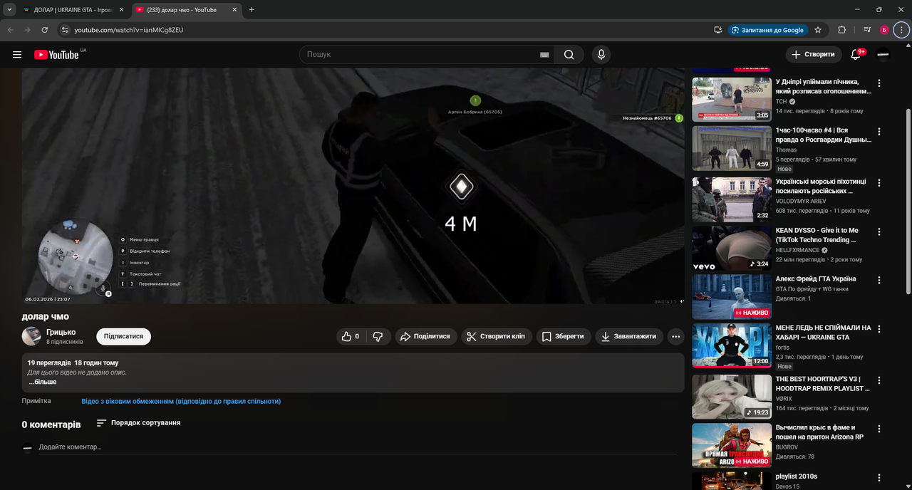The width and height of the screenshot is (912, 490).
Task: Click Створити кліп button
Action: pos(497,336)
